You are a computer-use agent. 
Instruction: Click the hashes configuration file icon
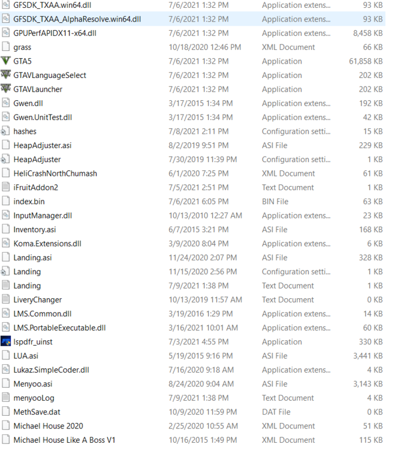(5, 131)
